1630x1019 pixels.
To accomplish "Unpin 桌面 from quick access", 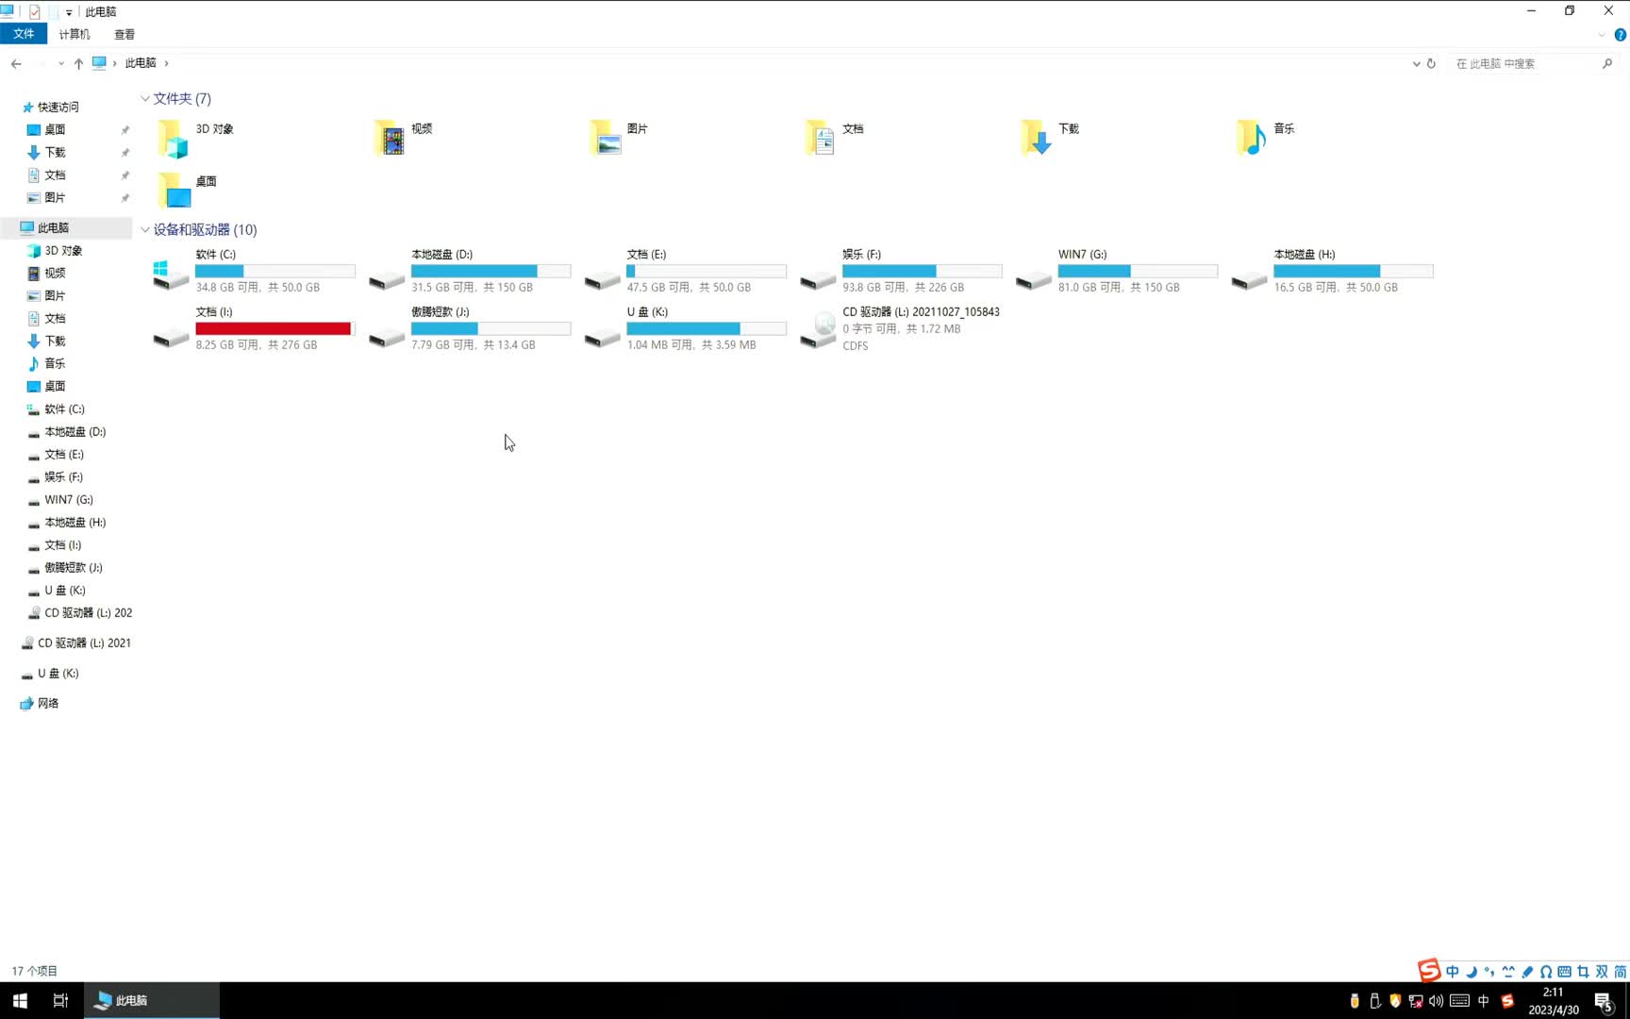I will [125, 130].
